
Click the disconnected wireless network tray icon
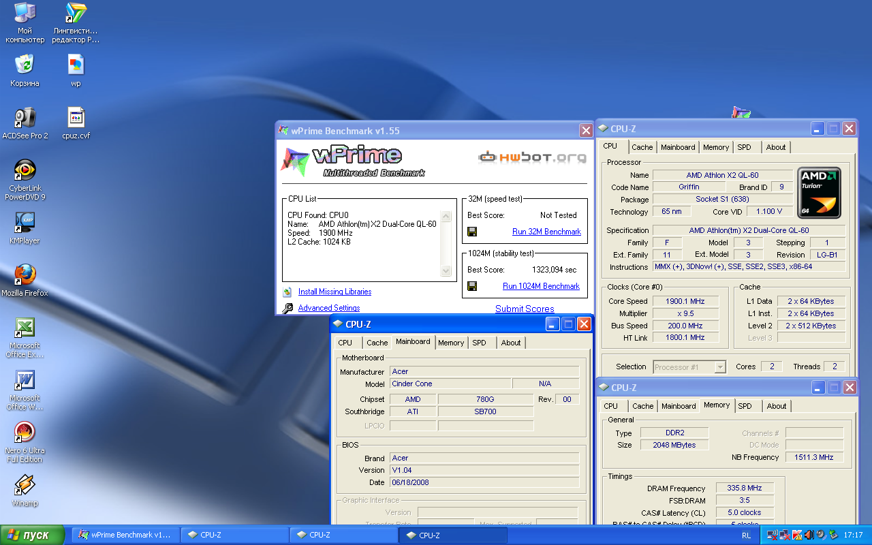click(772, 535)
